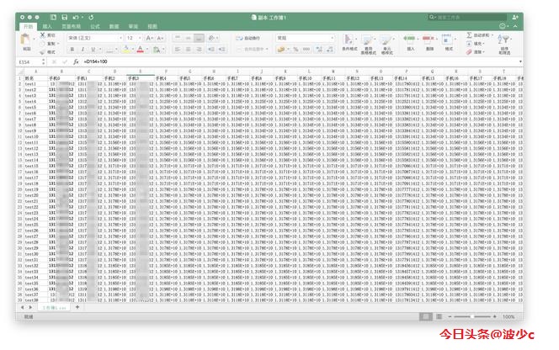The image size is (559, 350).
Task: Click the Paste clipboard icon
Action: pos(26,40)
